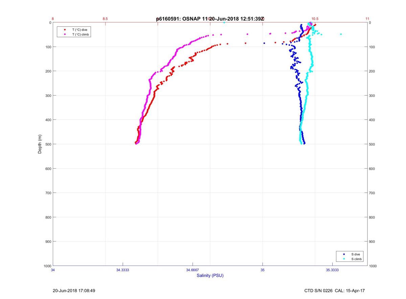This screenshot has width=406, height=299.
Task: Click the red temperature tick label 8.5
Action: [105, 19]
